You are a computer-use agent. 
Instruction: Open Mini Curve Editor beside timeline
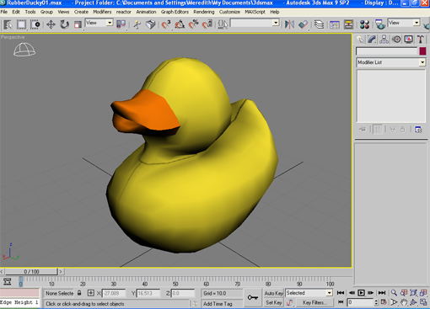tap(8, 281)
